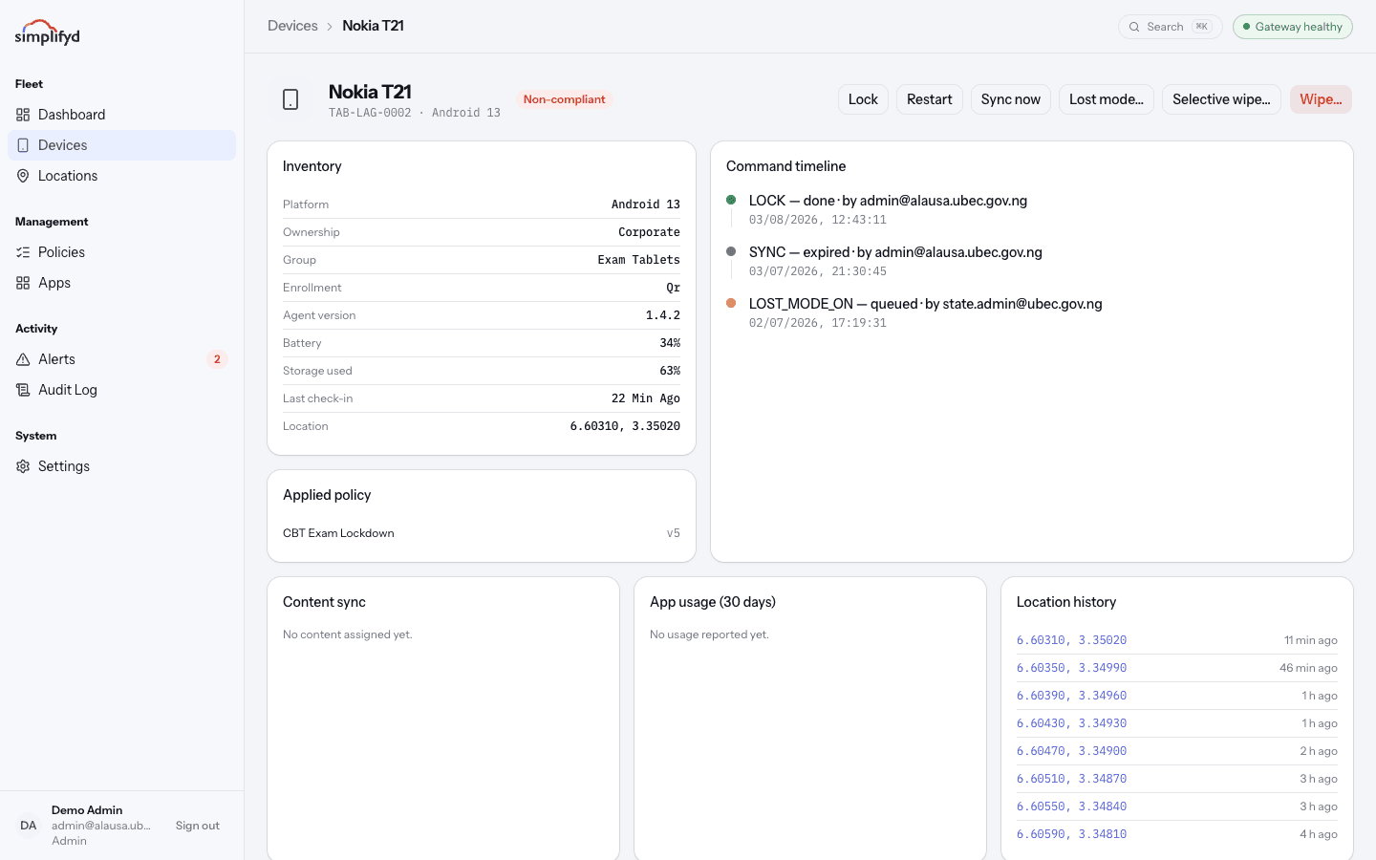The height and width of the screenshot is (860, 1376).
Task: Click the Corporate ownership value
Action: pos(649,232)
